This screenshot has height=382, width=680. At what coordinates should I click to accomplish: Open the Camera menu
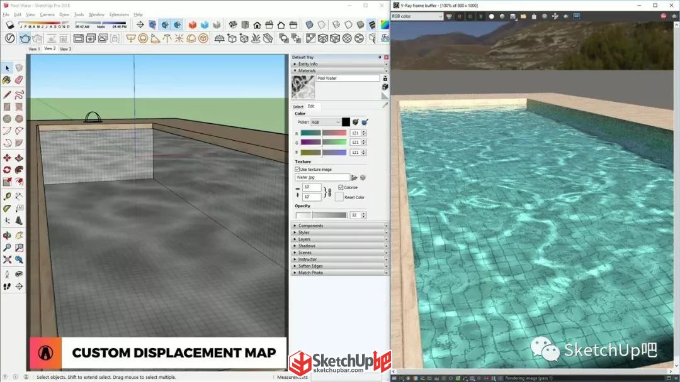pyautogui.click(x=47, y=14)
